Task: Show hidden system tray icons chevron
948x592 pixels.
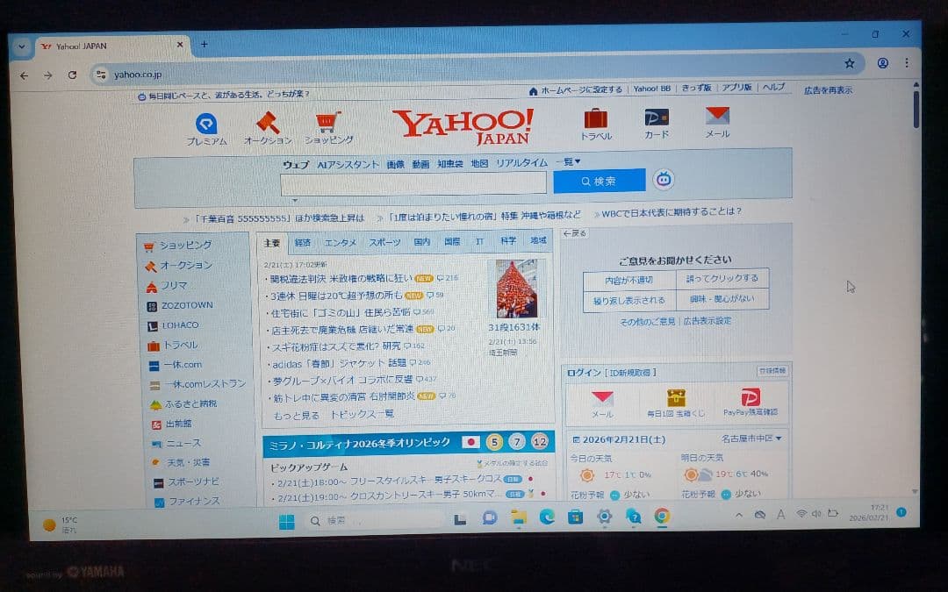Action: (739, 515)
